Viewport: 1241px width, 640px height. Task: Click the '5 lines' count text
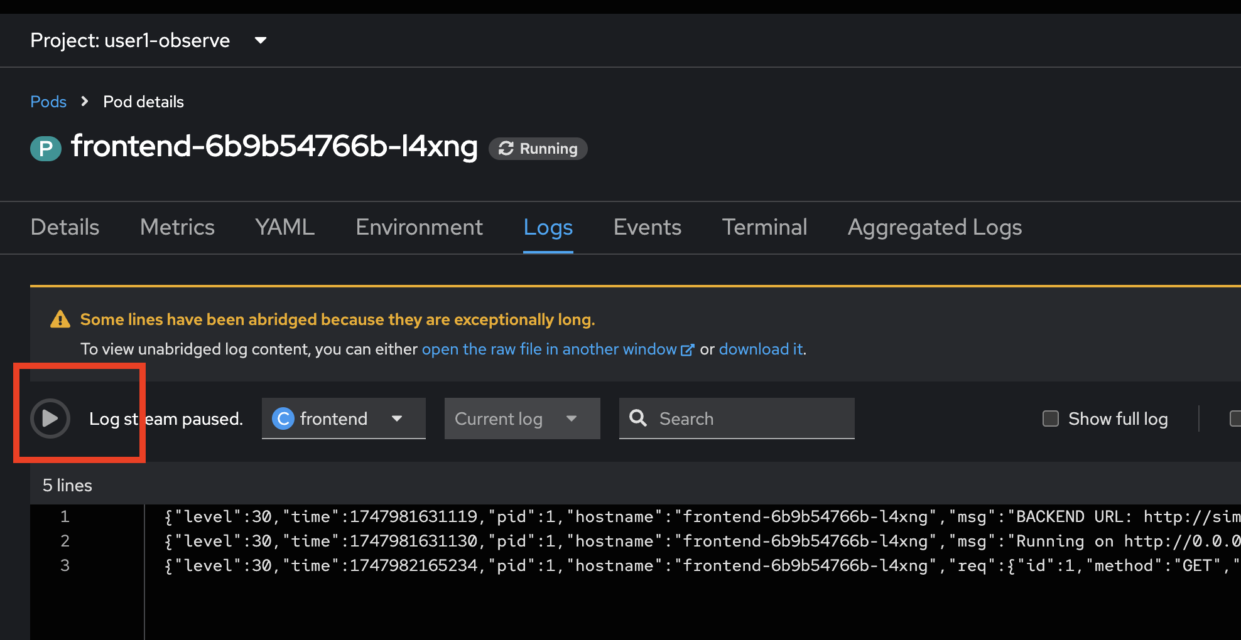pos(67,486)
